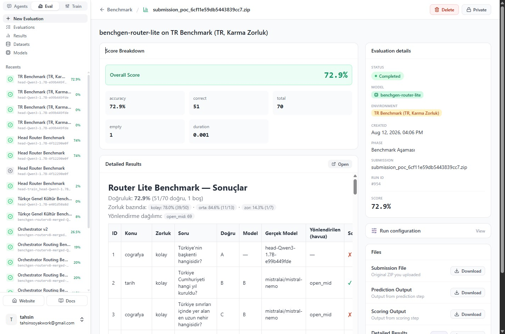This screenshot has width=505, height=334.
Task: Delete this evaluation
Action: tap(444, 10)
